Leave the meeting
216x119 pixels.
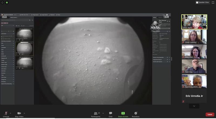210,114
